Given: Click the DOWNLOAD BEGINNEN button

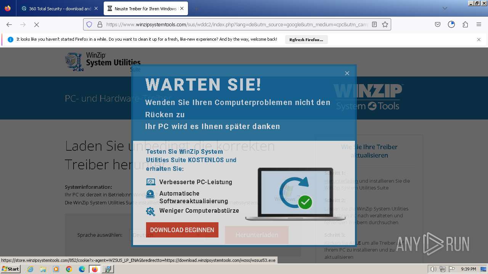Looking at the screenshot, I should coord(182,230).
